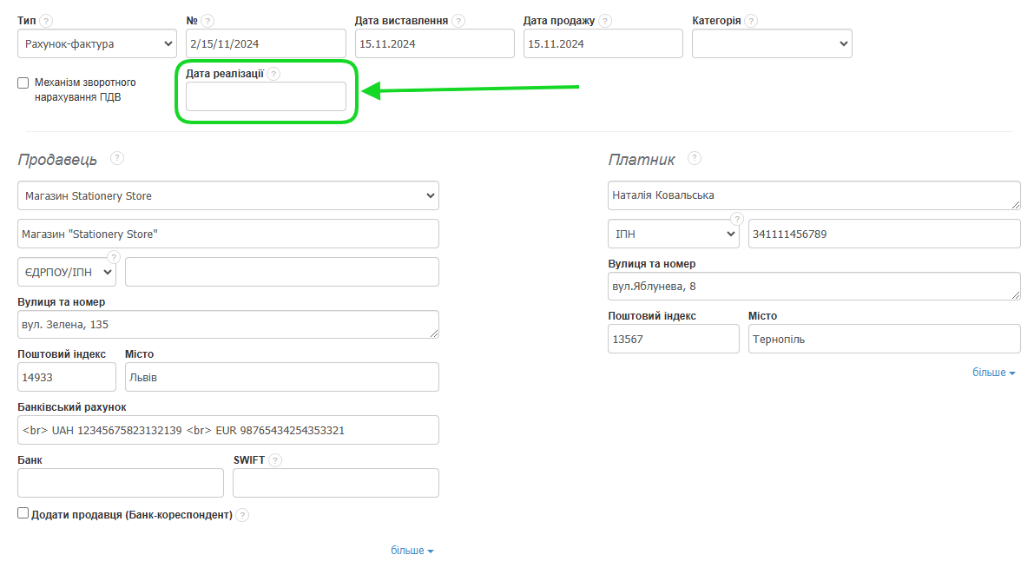
Task: Click help icon beside Дата виставлення
Action: tap(458, 21)
